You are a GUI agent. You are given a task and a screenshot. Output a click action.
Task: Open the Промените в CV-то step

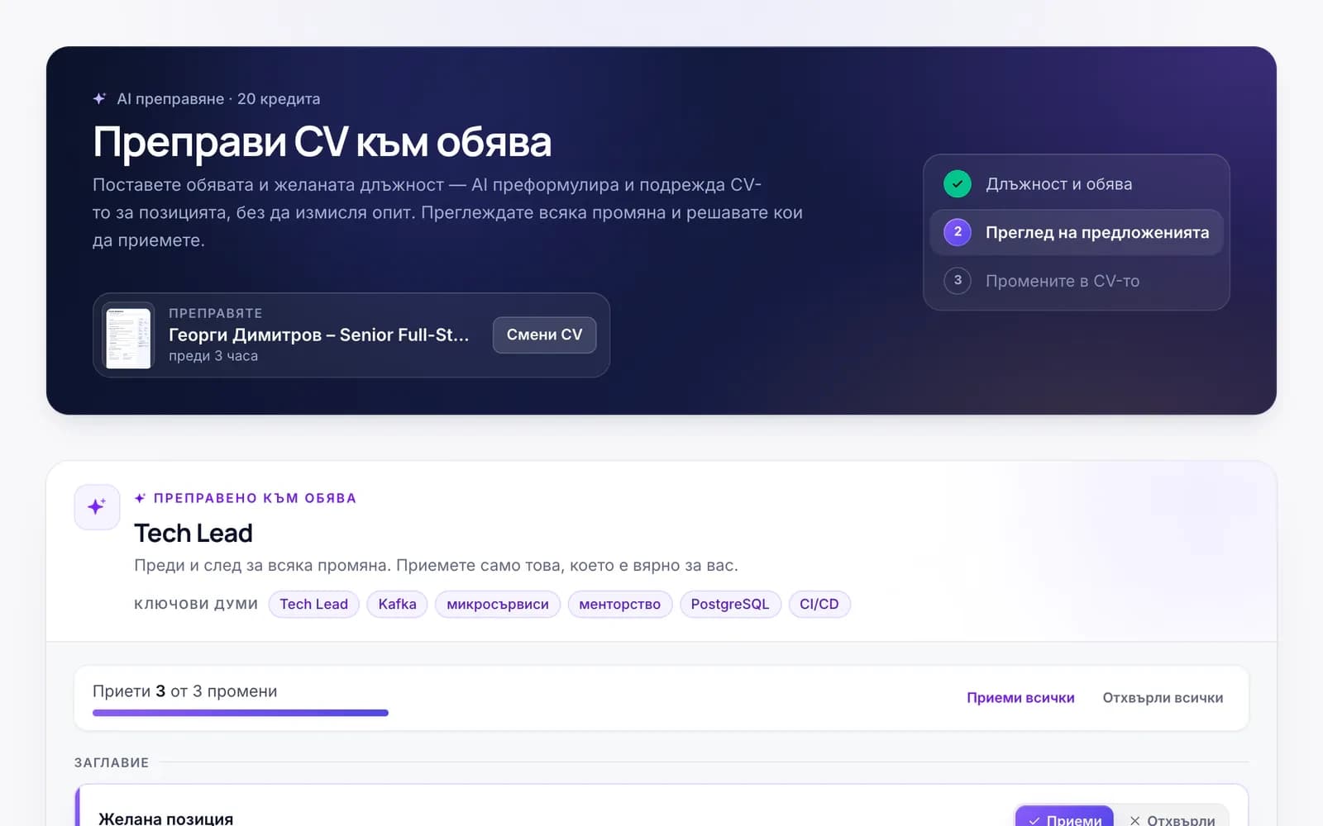pyautogui.click(x=1076, y=280)
